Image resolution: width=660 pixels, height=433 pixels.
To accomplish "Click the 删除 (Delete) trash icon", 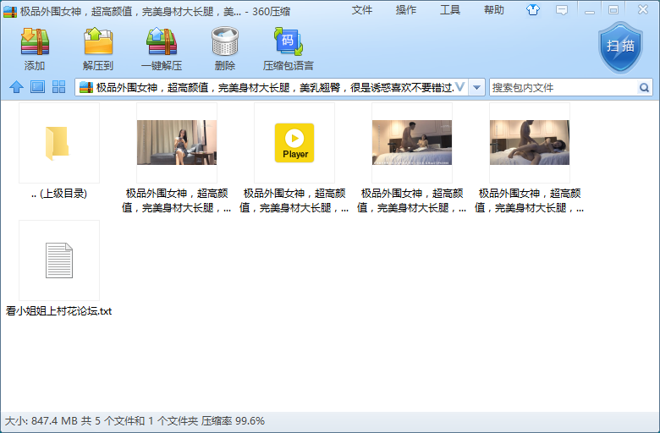I will (x=225, y=41).
